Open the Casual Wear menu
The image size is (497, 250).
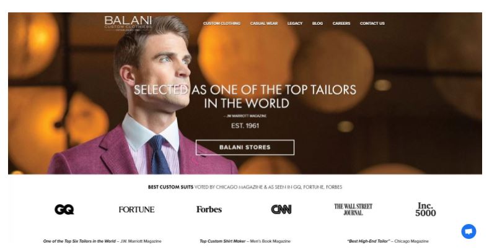coord(264,24)
